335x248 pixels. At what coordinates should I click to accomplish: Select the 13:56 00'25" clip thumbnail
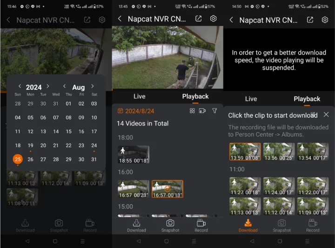[279, 152]
